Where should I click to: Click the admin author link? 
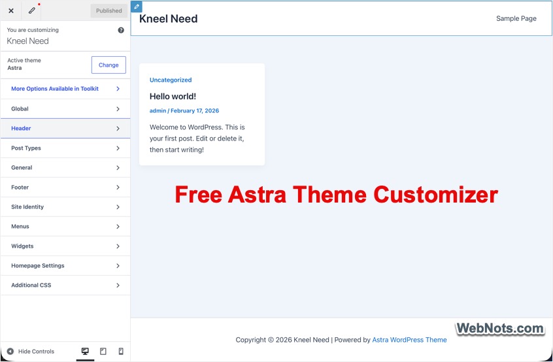158,110
